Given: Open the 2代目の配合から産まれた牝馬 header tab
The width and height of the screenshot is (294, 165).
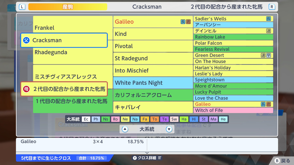Looking at the screenshot, I should tap(226, 7).
